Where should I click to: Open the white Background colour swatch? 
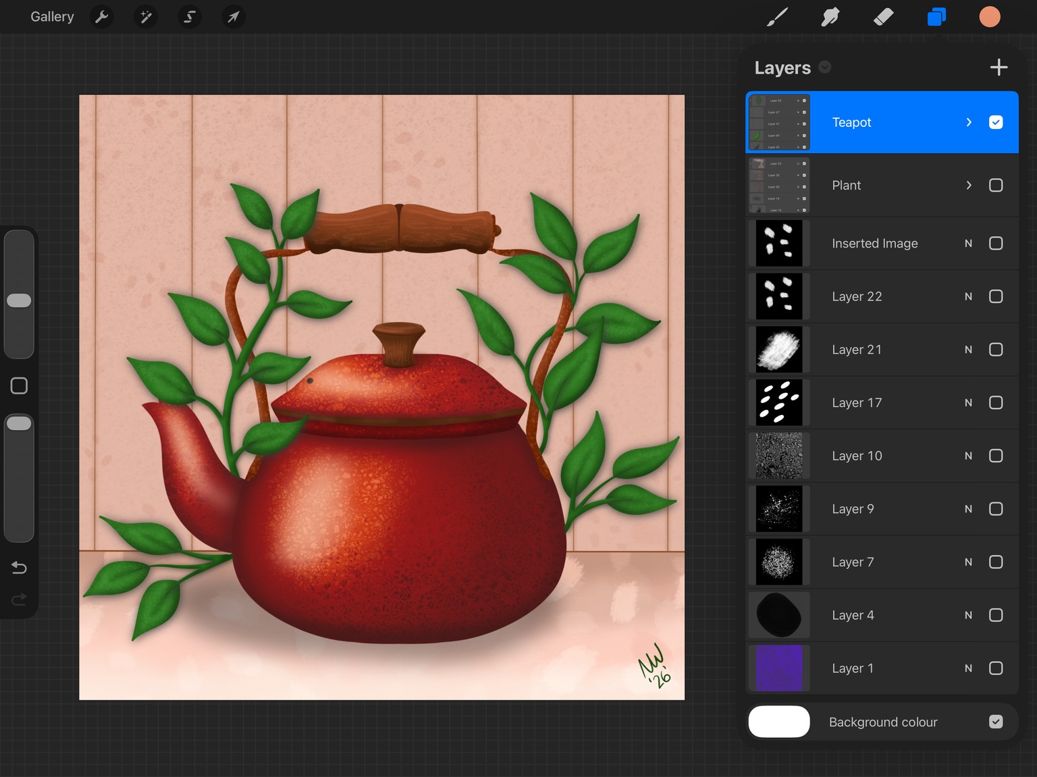point(779,722)
